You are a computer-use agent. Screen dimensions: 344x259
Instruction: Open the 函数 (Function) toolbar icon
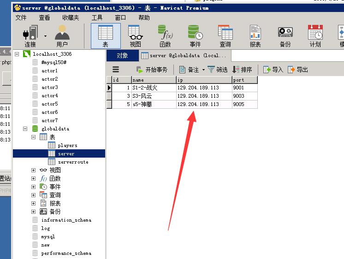coord(165,36)
